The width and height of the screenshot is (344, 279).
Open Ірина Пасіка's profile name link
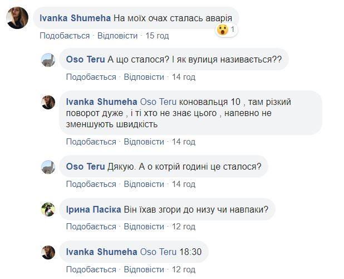click(x=94, y=209)
